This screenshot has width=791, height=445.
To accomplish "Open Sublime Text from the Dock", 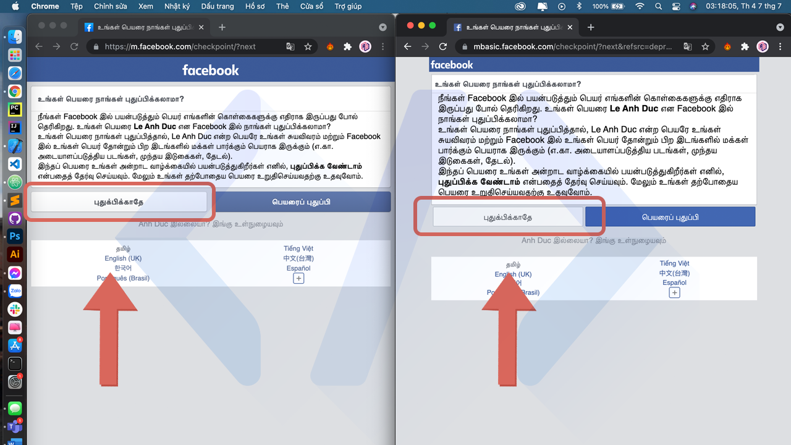I will click(15, 200).
